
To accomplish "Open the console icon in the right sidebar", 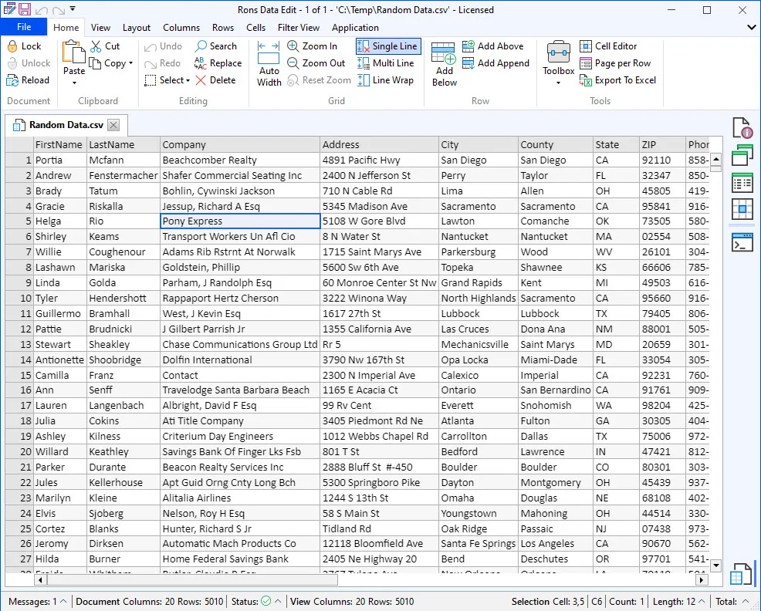I will (x=742, y=241).
